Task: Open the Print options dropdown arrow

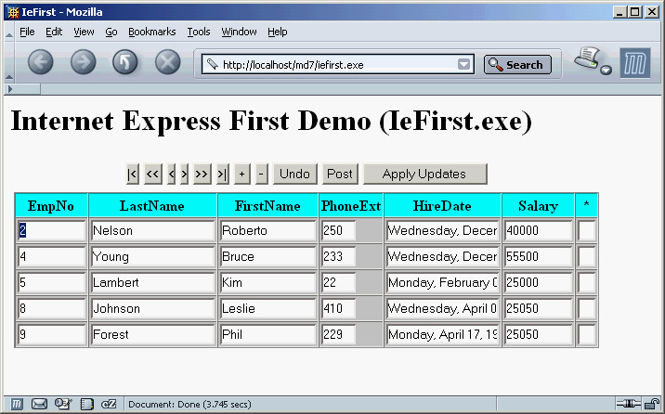Action: point(606,71)
